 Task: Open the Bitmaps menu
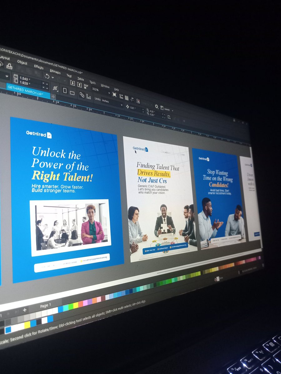click(x=55, y=72)
